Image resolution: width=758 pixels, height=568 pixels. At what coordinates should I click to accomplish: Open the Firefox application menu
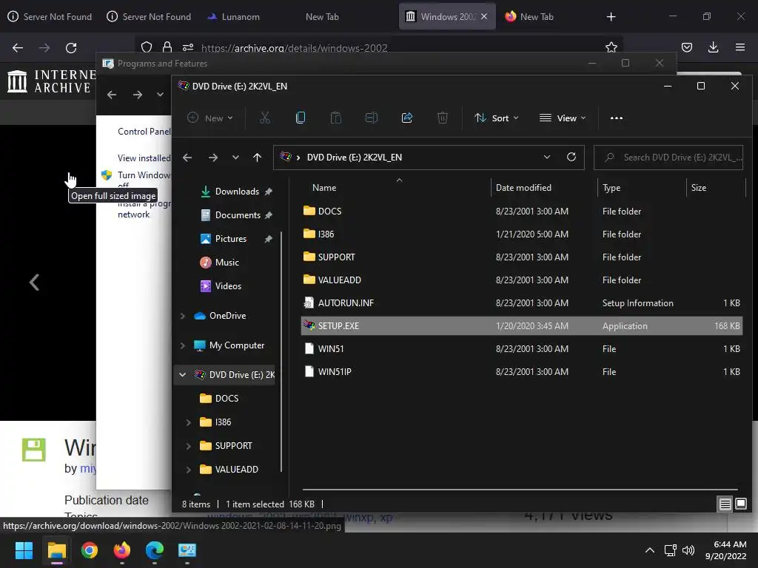[x=740, y=47]
